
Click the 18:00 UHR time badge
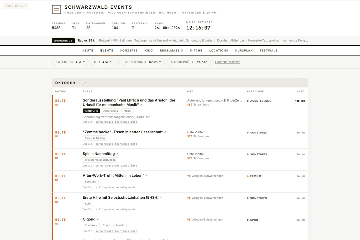(91, 111)
